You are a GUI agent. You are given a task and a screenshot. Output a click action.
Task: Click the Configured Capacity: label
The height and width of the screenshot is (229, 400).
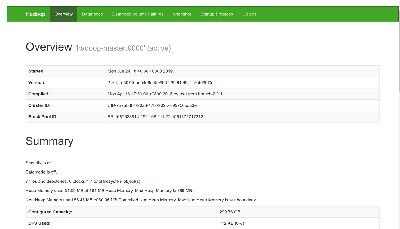[x=50, y=212]
